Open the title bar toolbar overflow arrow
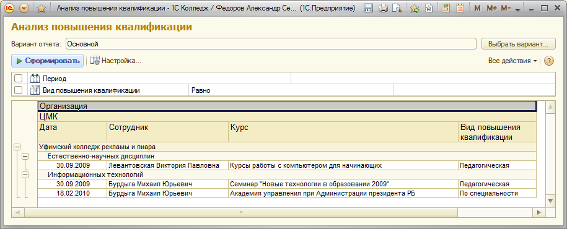567x229 pixels. coord(517,9)
